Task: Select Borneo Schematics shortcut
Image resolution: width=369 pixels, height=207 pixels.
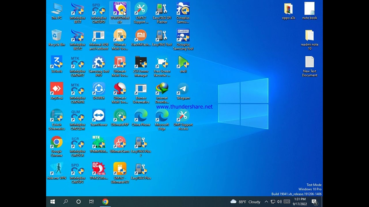Action: tap(141, 93)
